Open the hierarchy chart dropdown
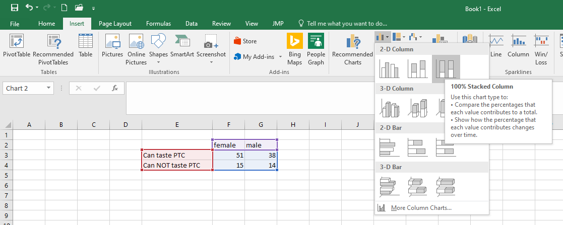 pos(399,37)
